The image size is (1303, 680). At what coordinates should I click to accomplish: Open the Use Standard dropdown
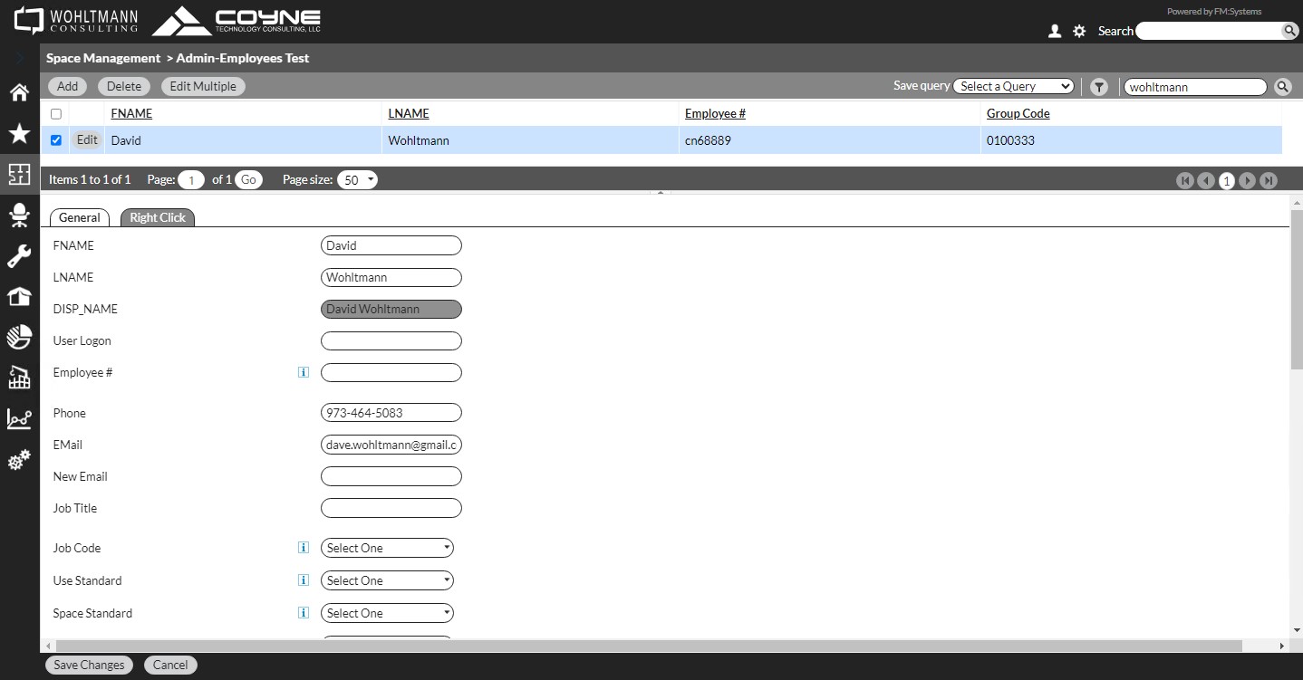pos(387,580)
